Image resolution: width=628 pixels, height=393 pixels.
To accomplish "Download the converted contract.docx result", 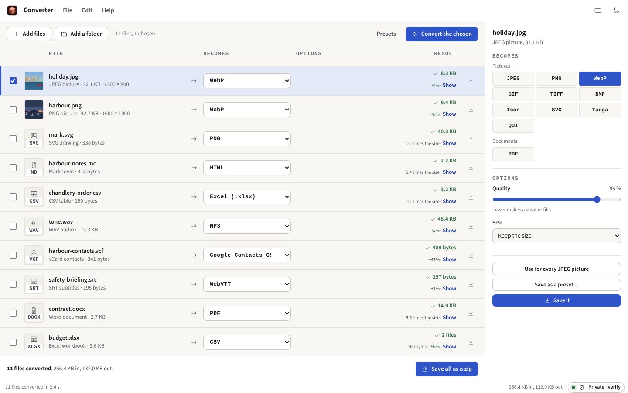I will [x=471, y=313].
